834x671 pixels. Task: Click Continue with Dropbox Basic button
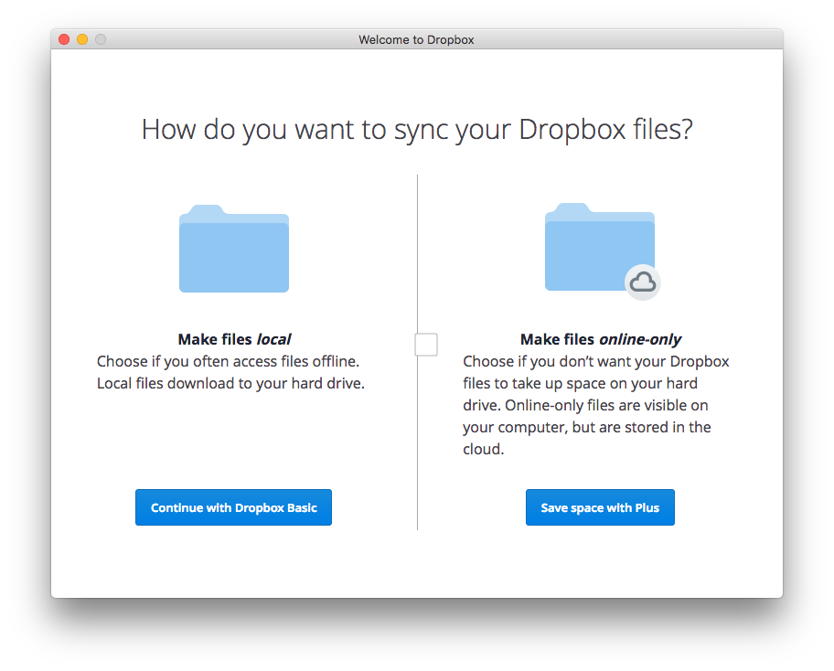tap(233, 507)
